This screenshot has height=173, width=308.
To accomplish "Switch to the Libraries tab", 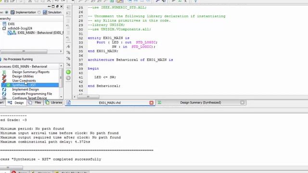I will 53,102.
